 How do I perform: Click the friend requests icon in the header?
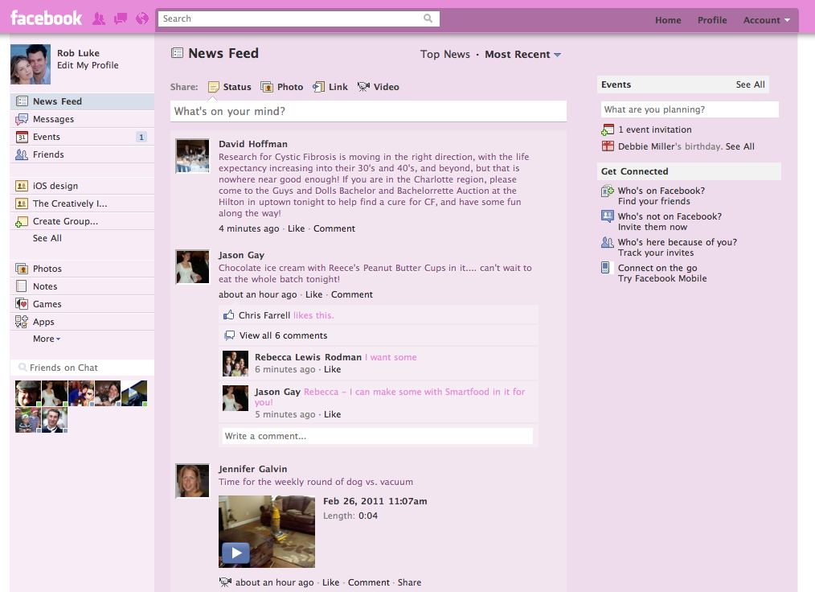[98, 18]
